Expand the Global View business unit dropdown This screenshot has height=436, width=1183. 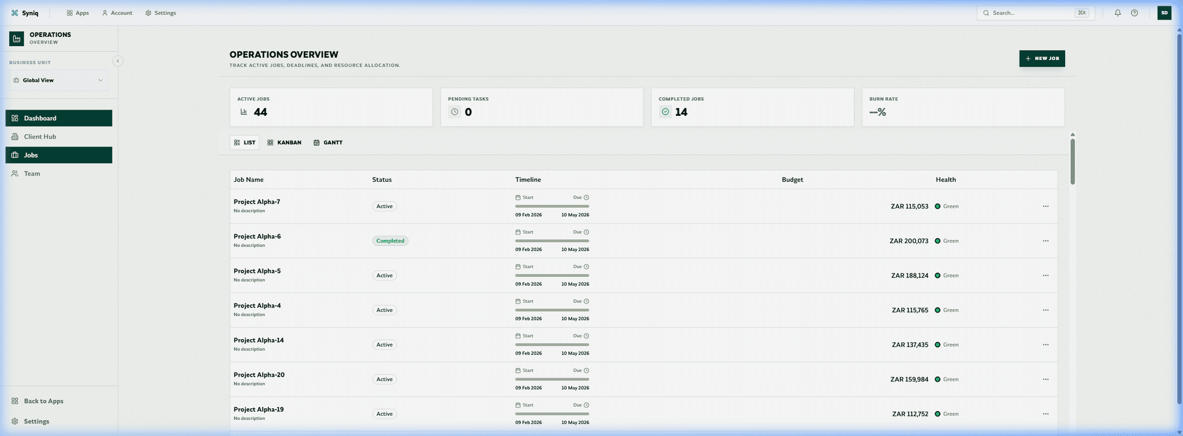coord(58,80)
